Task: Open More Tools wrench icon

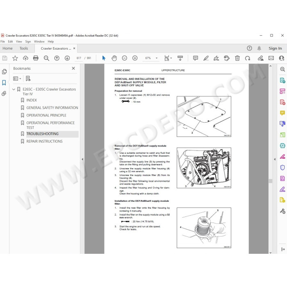Action: (x=282, y=211)
